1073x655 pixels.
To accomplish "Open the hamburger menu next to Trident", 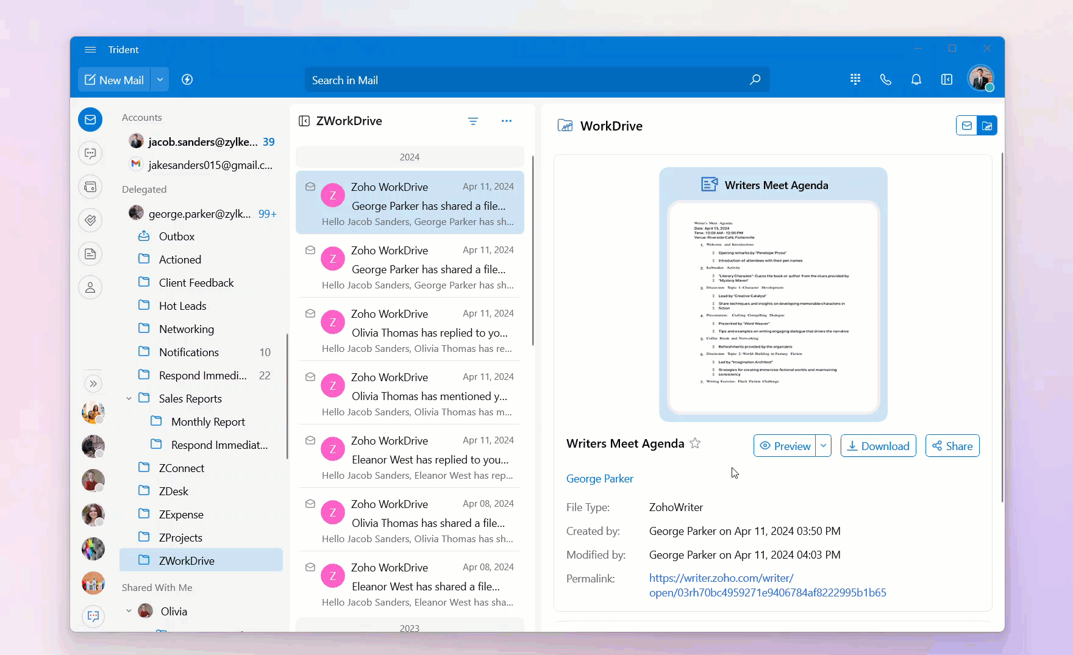I will click(x=90, y=49).
